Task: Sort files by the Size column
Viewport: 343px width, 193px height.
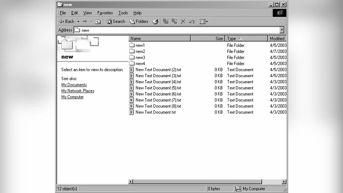Action: point(208,39)
